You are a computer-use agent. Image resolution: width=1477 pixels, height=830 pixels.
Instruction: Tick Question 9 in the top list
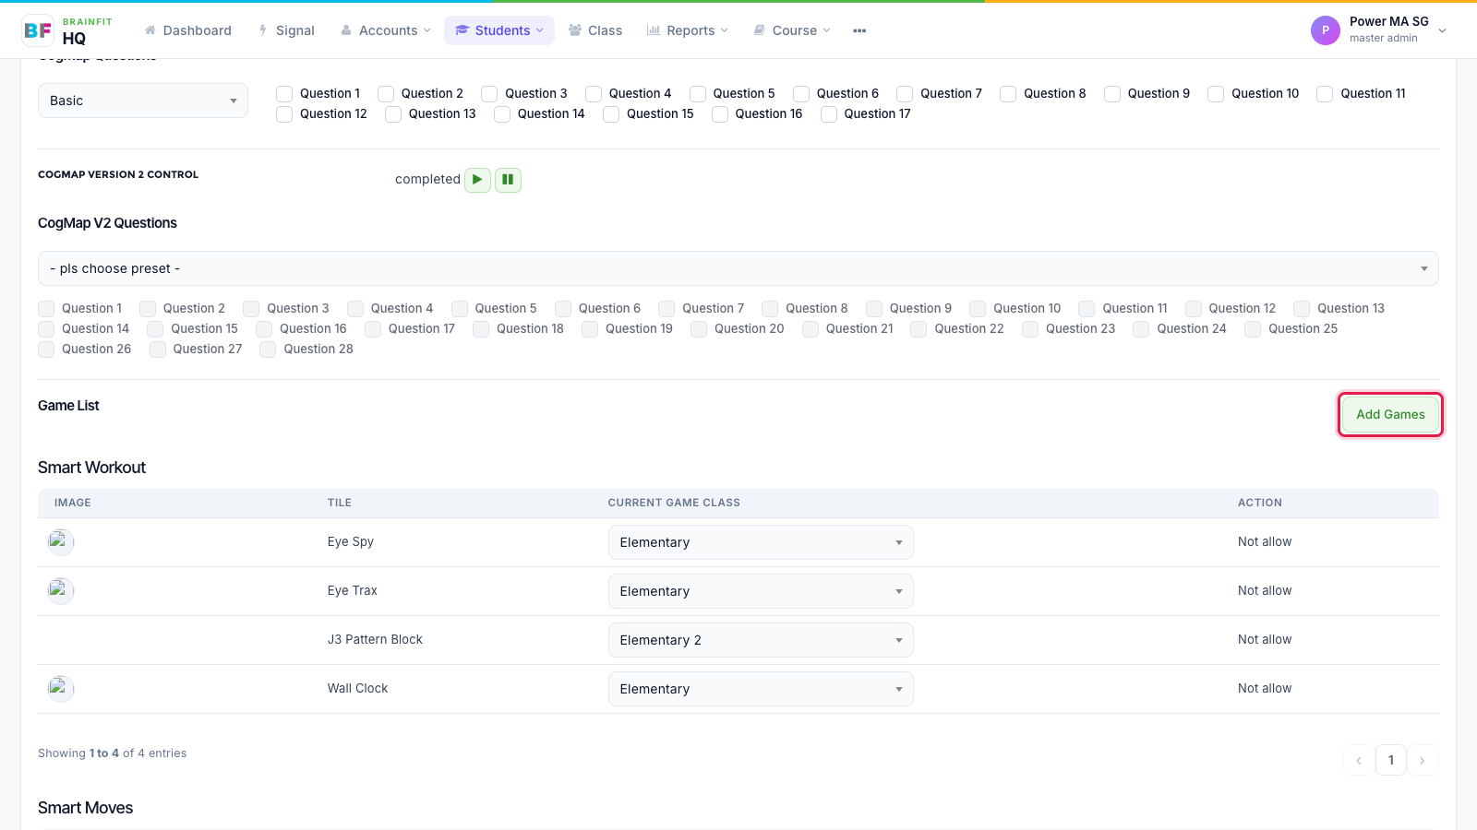click(1112, 94)
